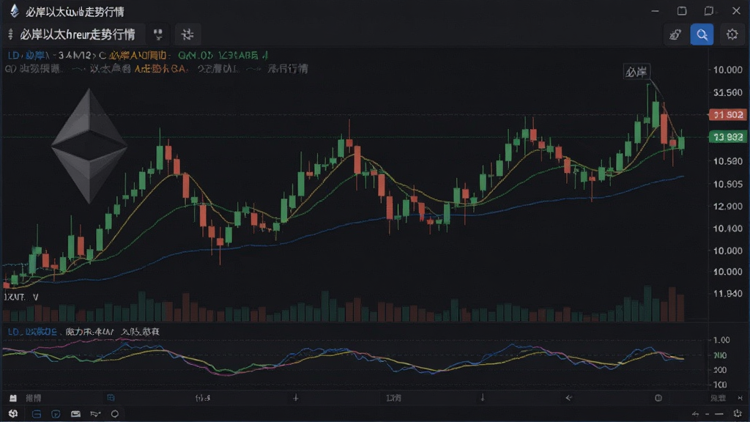Click the blue LD legend label above chart

(x=13, y=56)
